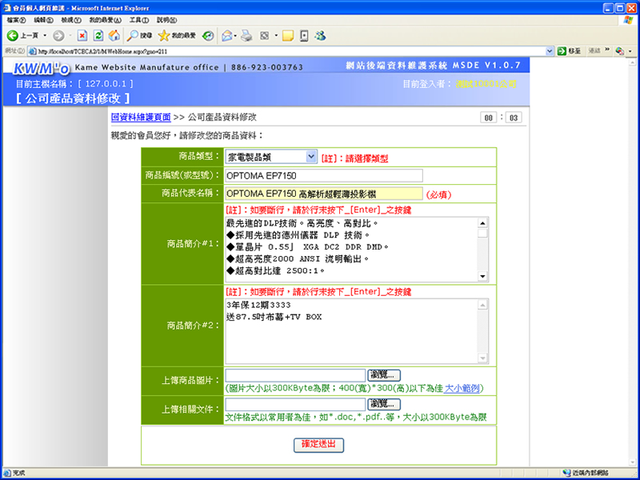This screenshot has width=640, height=480.
Task: Click the yellow note toolbar icon
Action: point(288,36)
